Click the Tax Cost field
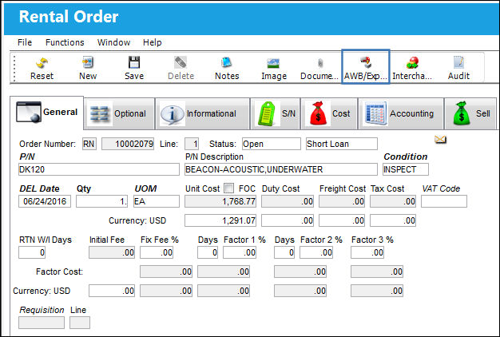The height and width of the screenshot is (337, 500). [393, 201]
